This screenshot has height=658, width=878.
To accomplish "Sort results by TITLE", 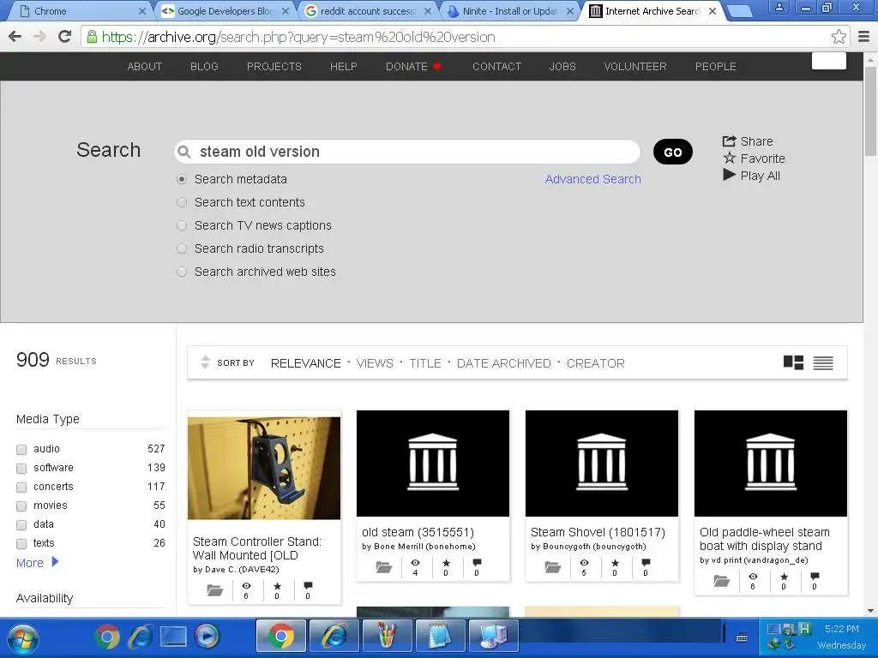I will tap(425, 363).
